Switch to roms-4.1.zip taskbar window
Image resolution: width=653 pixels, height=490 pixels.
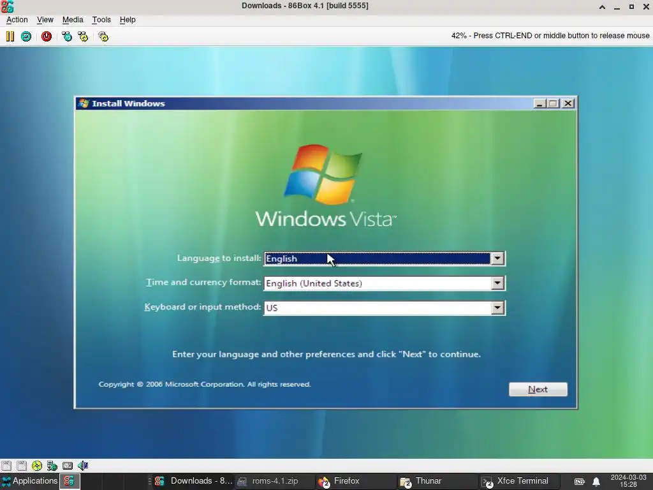pyautogui.click(x=274, y=481)
